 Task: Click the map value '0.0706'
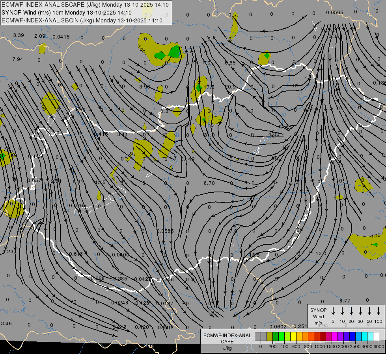[165, 280]
